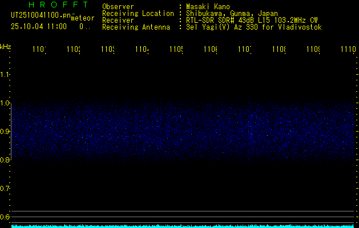This screenshot has width=359, height=228.
Task: Select the 0.6 kHz frequency tick label
Action: click(5, 217)
